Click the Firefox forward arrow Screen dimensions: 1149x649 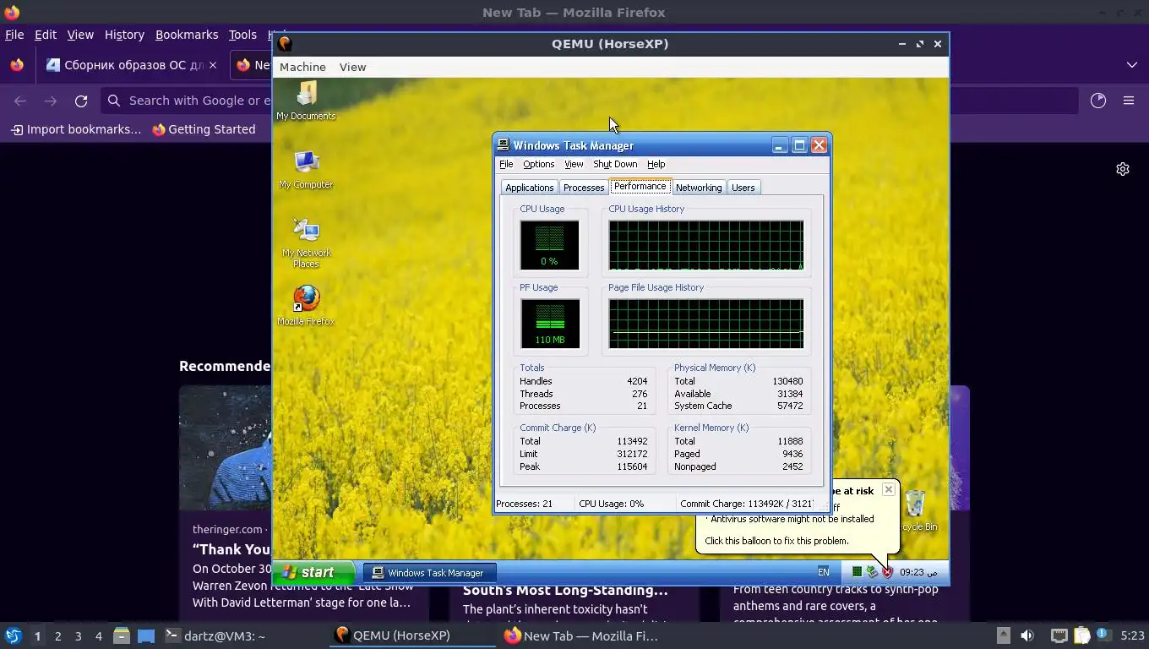coord(51,101)
